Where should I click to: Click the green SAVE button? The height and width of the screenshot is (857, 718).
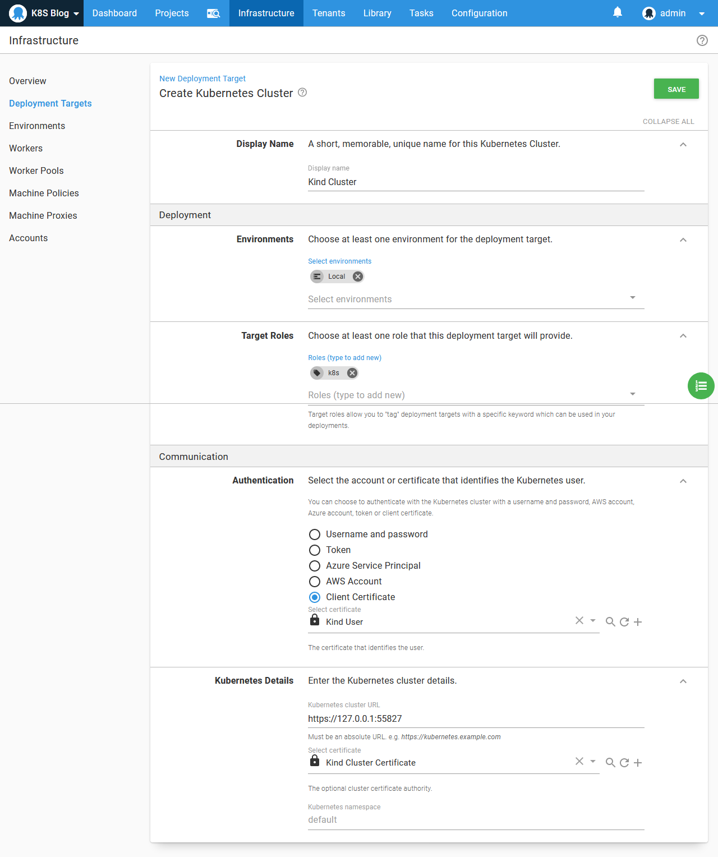(676, 89)
